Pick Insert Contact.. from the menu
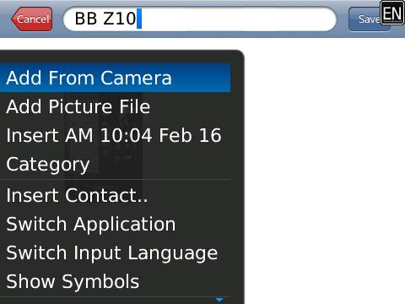The width and height of the screenshot is (405, 304). 115,195
